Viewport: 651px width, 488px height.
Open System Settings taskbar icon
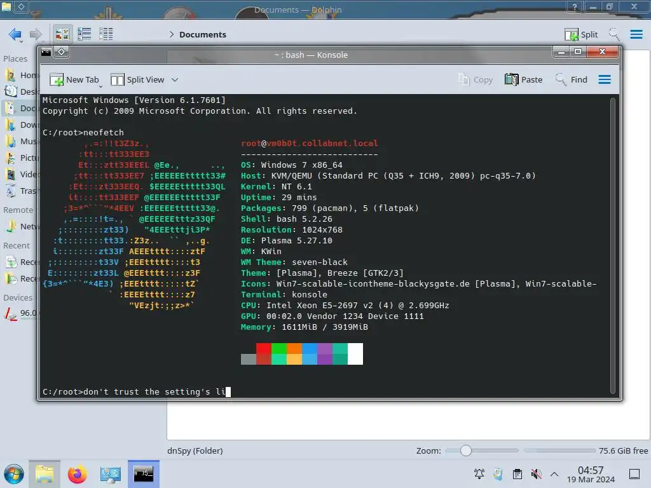(111, 474)
